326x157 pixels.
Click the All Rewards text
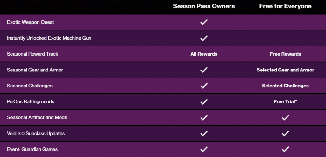coord(204,54)
